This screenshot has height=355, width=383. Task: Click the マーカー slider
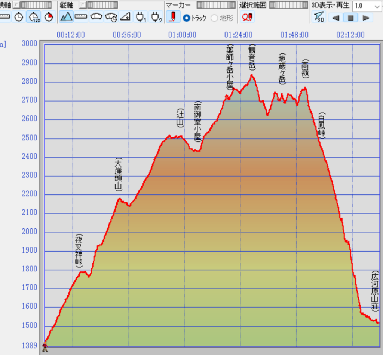(216, 4)
